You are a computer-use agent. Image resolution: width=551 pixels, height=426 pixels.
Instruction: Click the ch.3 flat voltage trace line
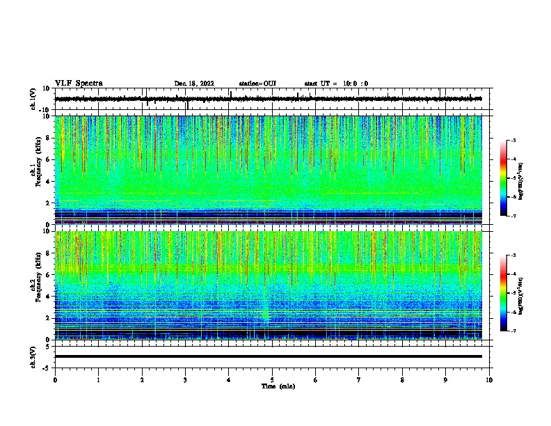269,356
